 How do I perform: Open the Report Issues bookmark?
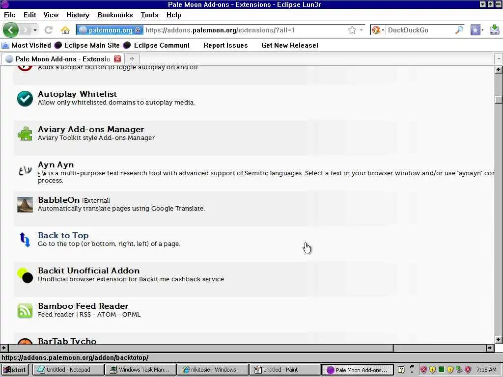[x=225, y=45]
